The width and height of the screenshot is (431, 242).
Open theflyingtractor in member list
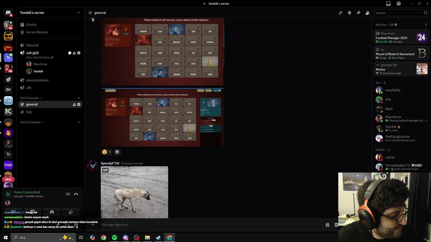(x=401, y=138)
